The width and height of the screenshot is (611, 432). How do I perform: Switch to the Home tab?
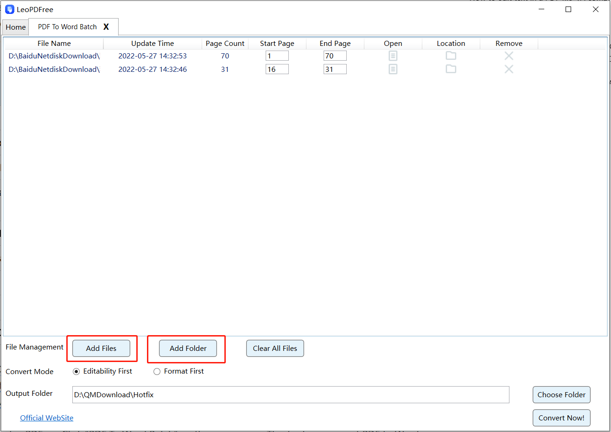16,27
